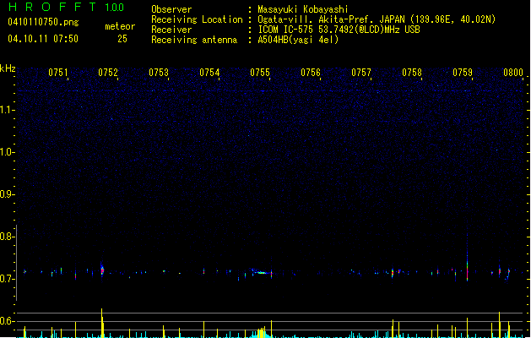The image size is (531, 338).
Task: Click the 0.8 kHz axis label
Action: (7, 237)
